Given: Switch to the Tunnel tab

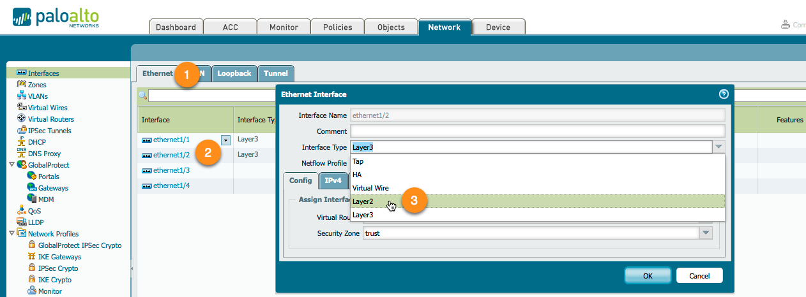Looking at the screenshot, I should point(276,73).
